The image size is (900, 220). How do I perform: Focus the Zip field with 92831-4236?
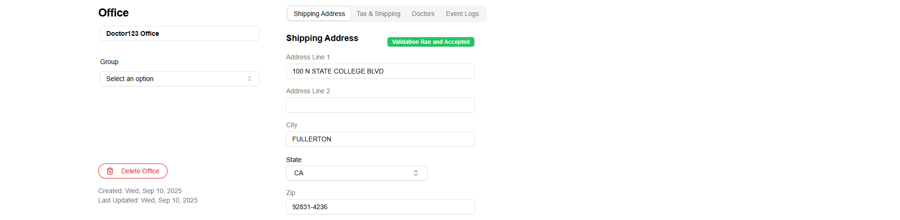pyautogui.click(x=380, y=207)
